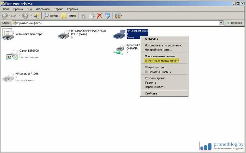Open the Правка menu

[x=18, y=9]
